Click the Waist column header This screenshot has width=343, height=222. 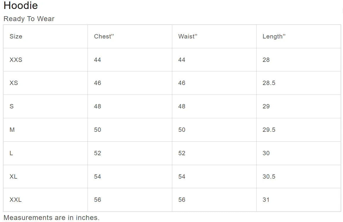tap(188, 36)
